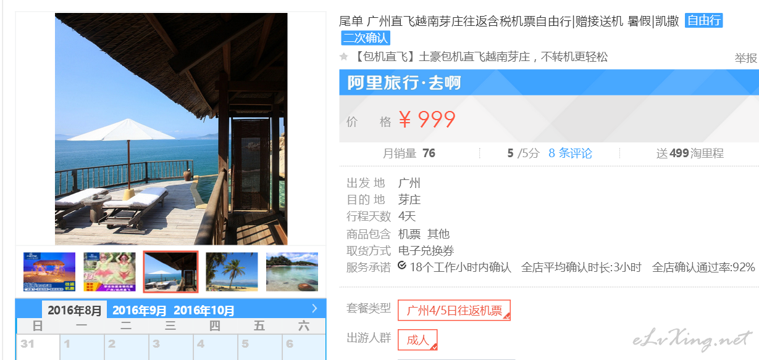Select the 成人 traveler type option
This screenshot has width=759, height=360.
tap(417, 340)
